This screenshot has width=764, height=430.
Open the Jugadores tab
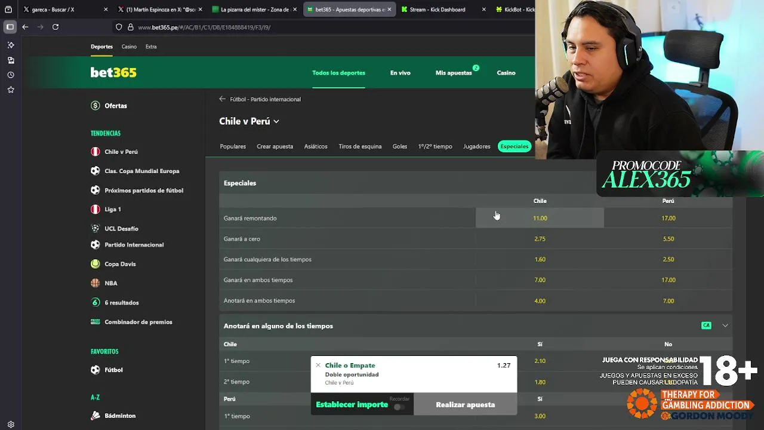[477, 146]
